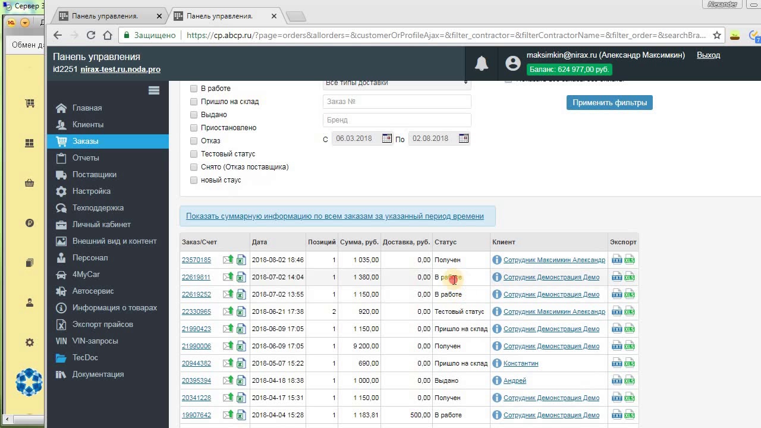The image size is (761, 428).
Task: Click summary info link for all orders
Action: tap(335, 216)
